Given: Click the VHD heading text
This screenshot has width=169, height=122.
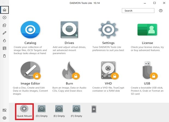Looking at the screenshot, I should coord(108,84).
